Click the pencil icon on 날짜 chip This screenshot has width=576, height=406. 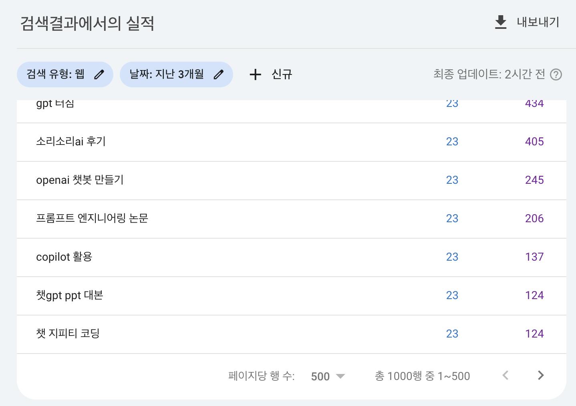(218, 74)
